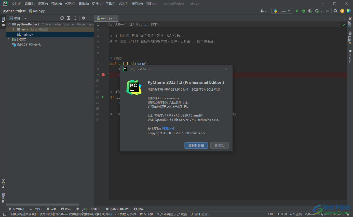Click the tool window quick-access icon in status bar
353x217 pixels.
tap(5, 214)
